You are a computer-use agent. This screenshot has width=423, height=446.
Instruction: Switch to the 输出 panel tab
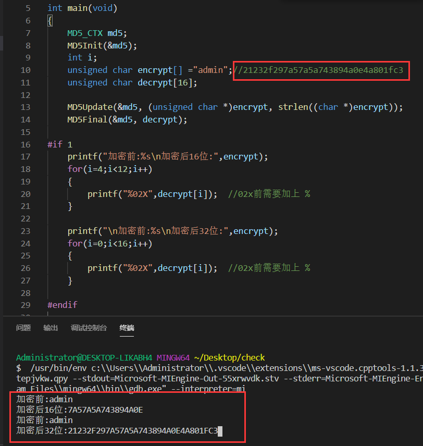[x=51, y=328]
